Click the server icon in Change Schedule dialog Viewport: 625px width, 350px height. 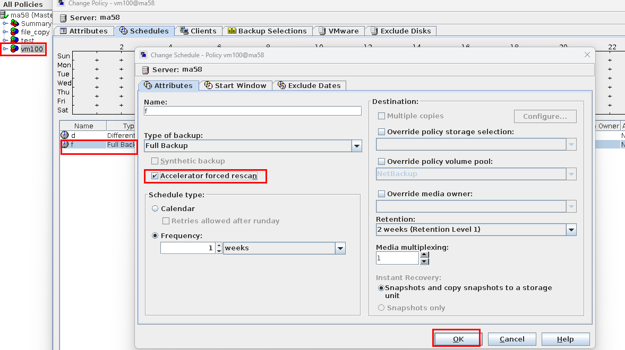tap(145, 69)
